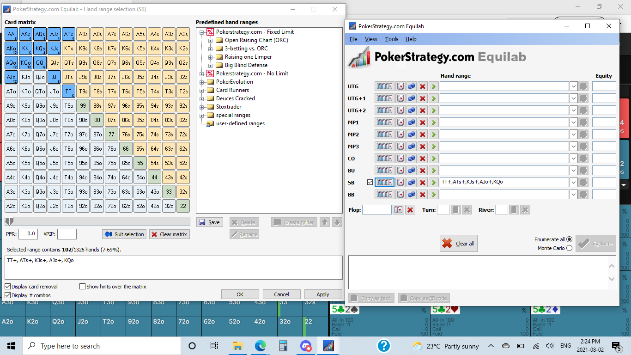631x355 pixels.
Task: Click the range percentage slider handle
Action: pyautogui.click(x=9, y=221)
